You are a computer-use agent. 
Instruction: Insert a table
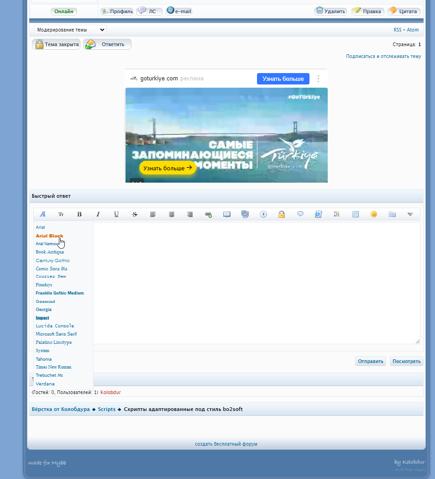356,214
